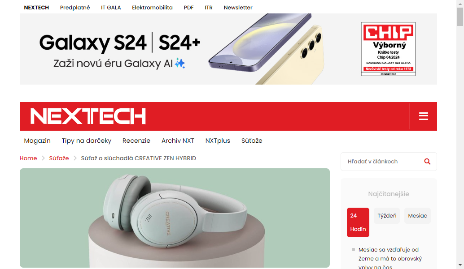
Task: Click the CHIP Výborný award badge
Action: 388,49
